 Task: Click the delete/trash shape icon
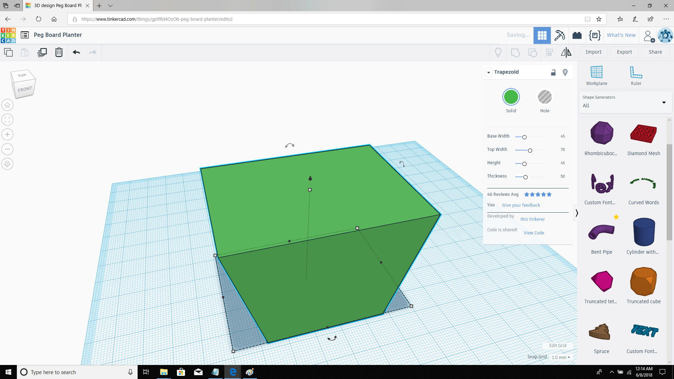[58, 52]
